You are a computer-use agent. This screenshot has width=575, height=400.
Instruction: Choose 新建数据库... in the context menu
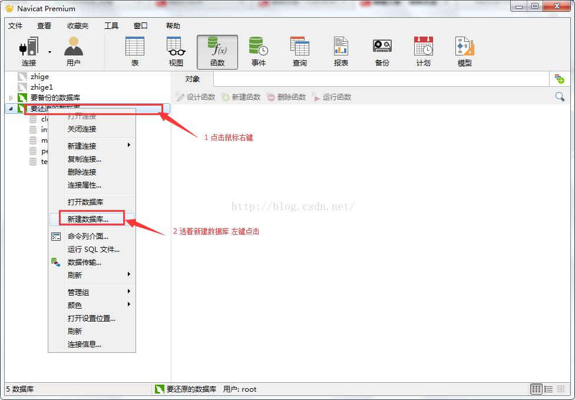click(92, 219)
